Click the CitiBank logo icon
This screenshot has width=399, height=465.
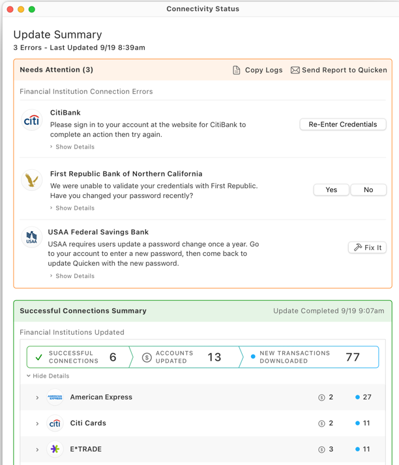tap(31, 120)
